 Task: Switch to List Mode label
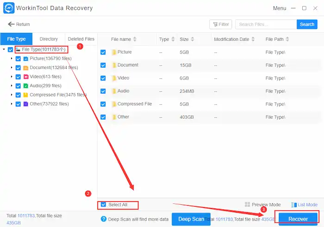point(307,205)
